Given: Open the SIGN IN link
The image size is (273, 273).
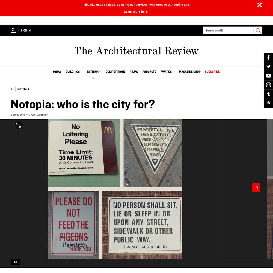Looking at the screenshot, I should (26, 31).
